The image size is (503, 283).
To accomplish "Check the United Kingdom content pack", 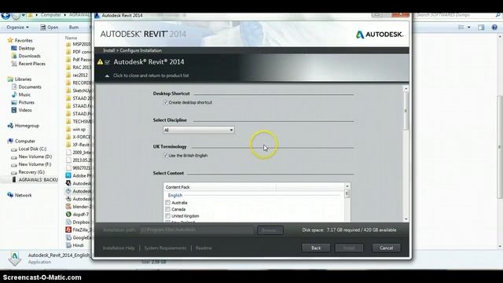I will pos(167,216).
